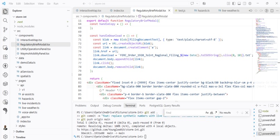Open the Run and Debug view
This screenshot has width=280, height=140.
pyautogui.click(x=5, y=39)
